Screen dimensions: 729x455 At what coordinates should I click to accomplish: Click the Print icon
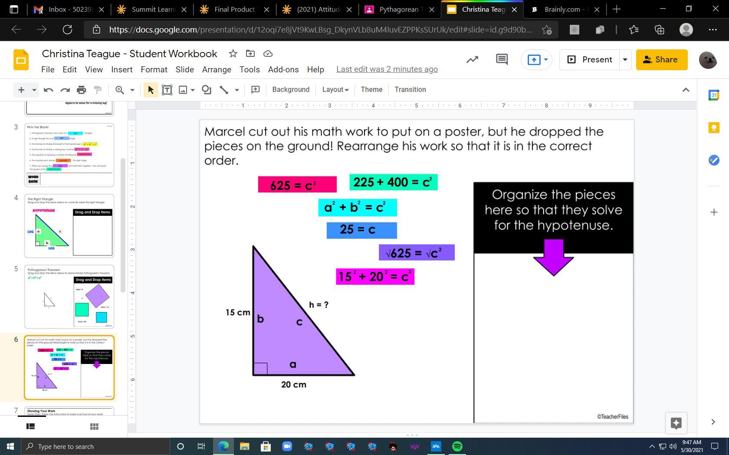[x=81, y=90]
